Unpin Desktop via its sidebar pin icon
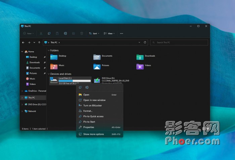Image resolution: width=235 pixels, height=160 pixels. [x=45, y=57]
